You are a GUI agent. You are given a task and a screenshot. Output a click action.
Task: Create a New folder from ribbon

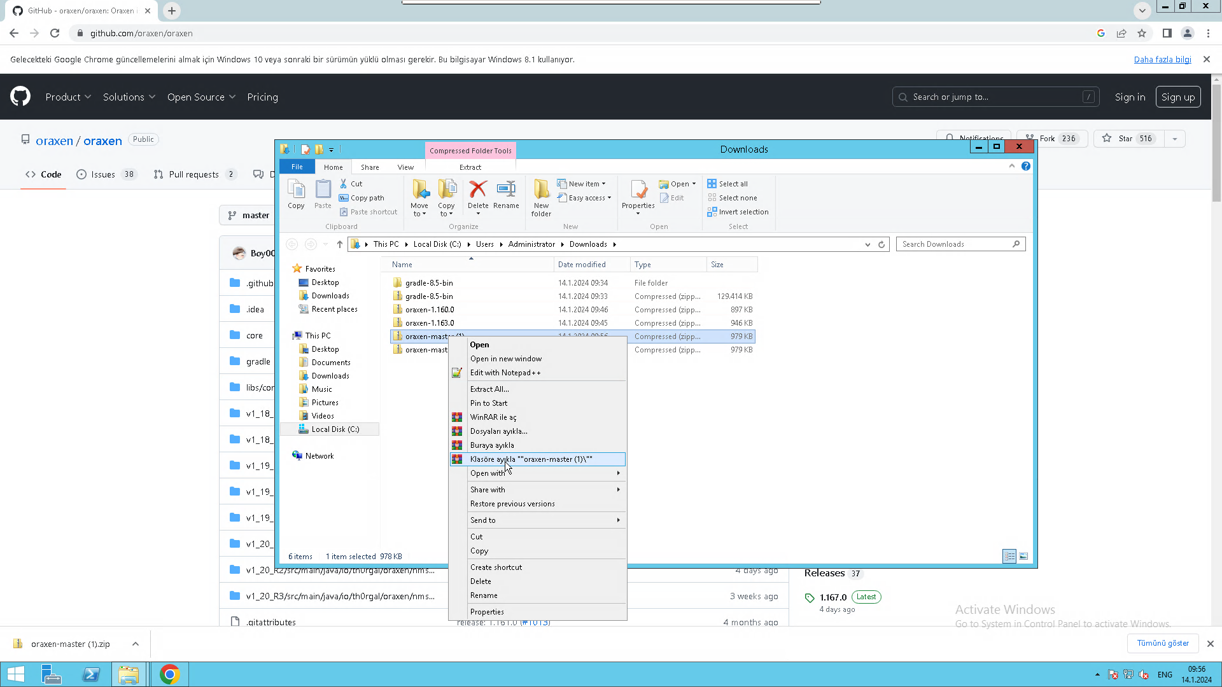click(542, 197)
